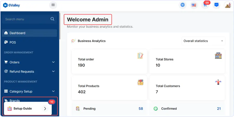Image resolution: width=234 pixels, height=117 pixels.
Task: Click the POS register icon
Action: click(x=6, y=42)
